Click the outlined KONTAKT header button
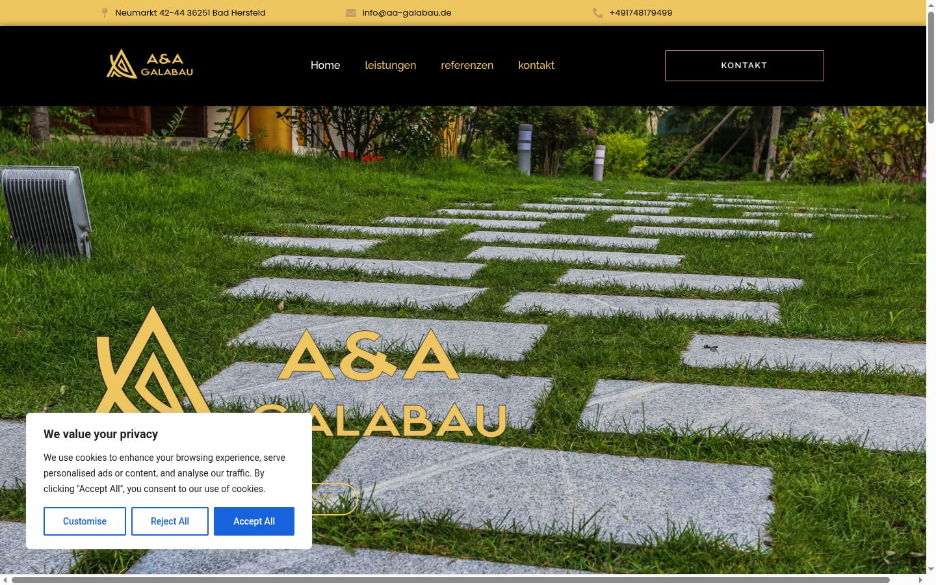Screen dimensions: 936x585 [x=744, y=66]
